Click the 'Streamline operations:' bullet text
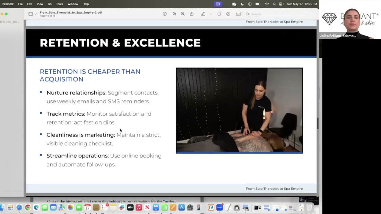Image resolution: width=381 pixels, height=214 pixels. [78, 156]
